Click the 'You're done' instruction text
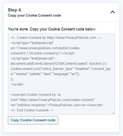Image resolution: width=123 pixels, height=136 pixels. point(52,29)
